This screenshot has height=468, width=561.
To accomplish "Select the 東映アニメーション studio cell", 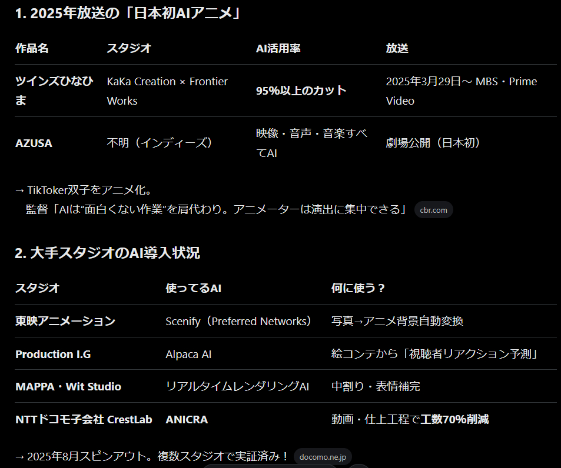I will tap(65, 321).
